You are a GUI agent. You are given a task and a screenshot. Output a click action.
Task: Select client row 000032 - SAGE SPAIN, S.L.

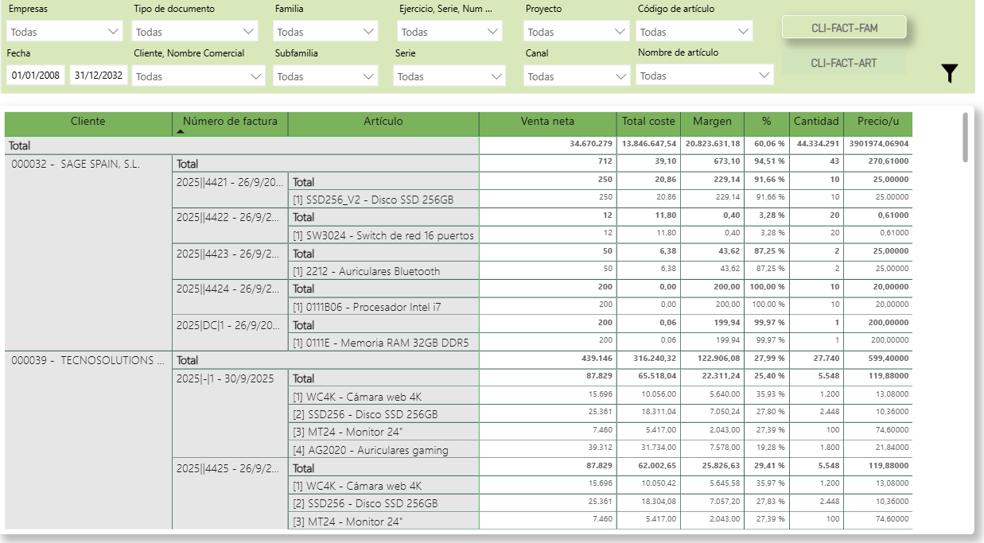(76, 164)
